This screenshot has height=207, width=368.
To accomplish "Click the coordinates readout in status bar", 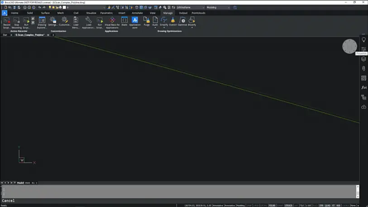I will (198, 206).
